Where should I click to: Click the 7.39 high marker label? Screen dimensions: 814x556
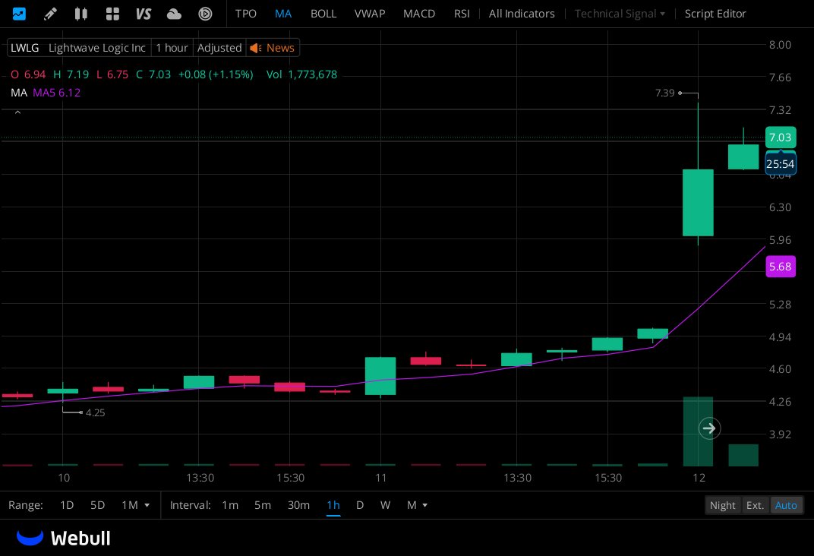point(664,93)
